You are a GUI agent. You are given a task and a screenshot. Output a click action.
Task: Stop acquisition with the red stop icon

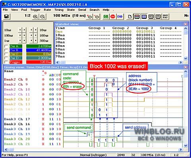(113, 17)
